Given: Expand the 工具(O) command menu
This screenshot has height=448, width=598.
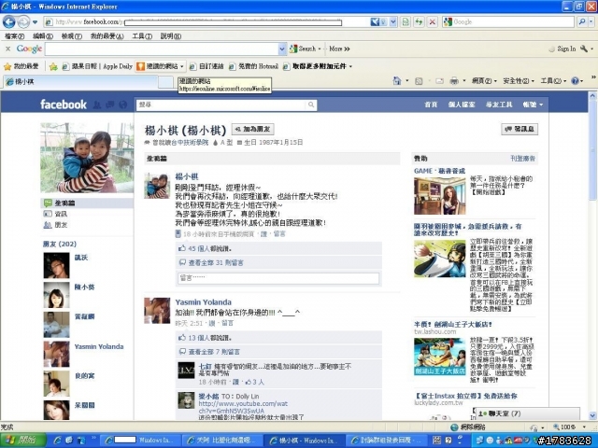Looking at the screenshot, I should coord(553,81).
